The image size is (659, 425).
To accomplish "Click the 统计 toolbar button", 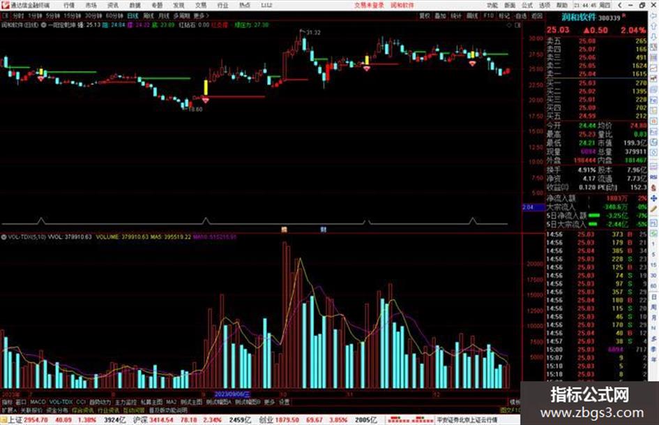I will point(456,15).
